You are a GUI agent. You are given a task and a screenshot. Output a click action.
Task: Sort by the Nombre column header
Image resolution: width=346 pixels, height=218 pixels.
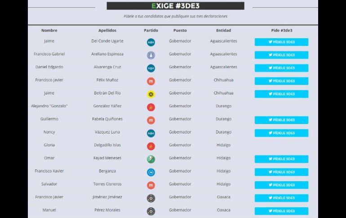pyautogui.click(x=49, y=31)
